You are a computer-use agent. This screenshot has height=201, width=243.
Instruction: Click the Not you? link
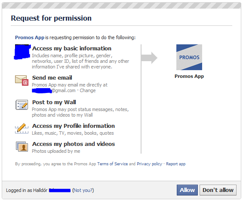(x=83, y=190)
